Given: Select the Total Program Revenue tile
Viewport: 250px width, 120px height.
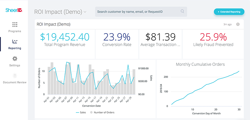Looking at the screenshot, I should pos(65,44).
